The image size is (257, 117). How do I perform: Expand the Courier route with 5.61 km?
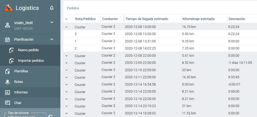click(x=67, y=56)
